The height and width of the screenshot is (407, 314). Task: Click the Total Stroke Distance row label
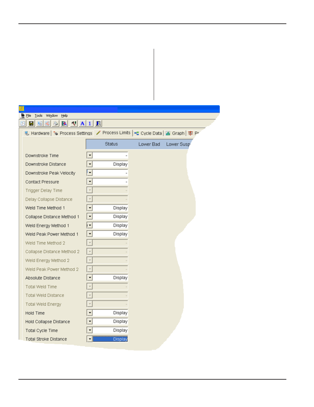[x=46, y=339]
